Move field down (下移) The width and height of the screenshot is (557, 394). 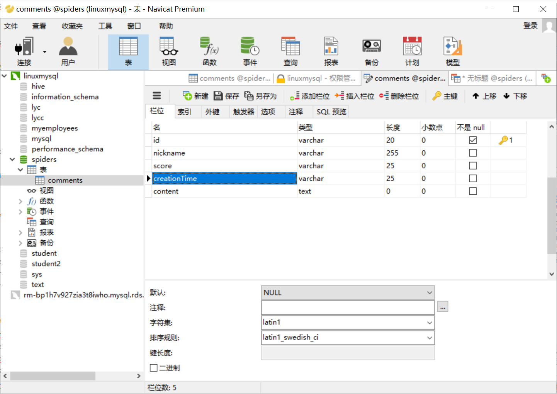(515, 96)
